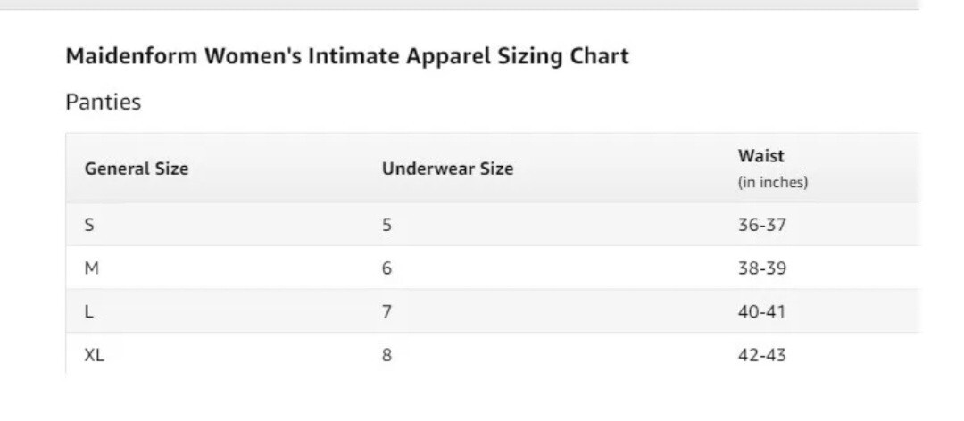Click underwear size 7 cell
The height and width of the screenshot is (421, 964).
(x=386, y=312)
